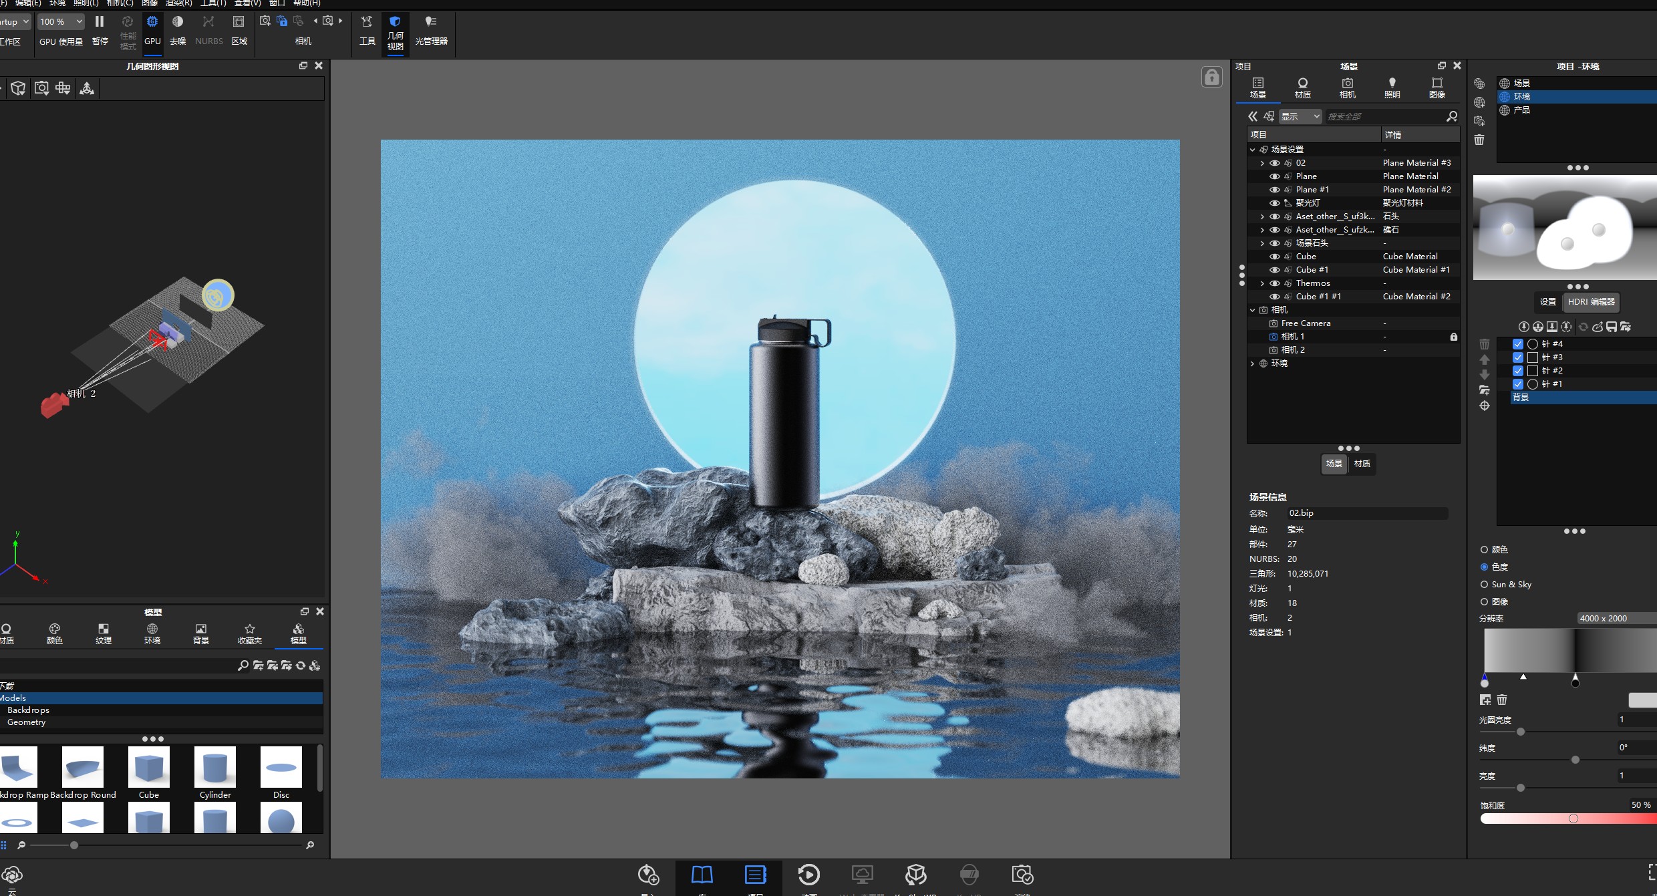The height and width of the screenshot is (896, 1657).
Task: Open the Tools (工具) toolbar button
Action: click(x=367, y=30)
